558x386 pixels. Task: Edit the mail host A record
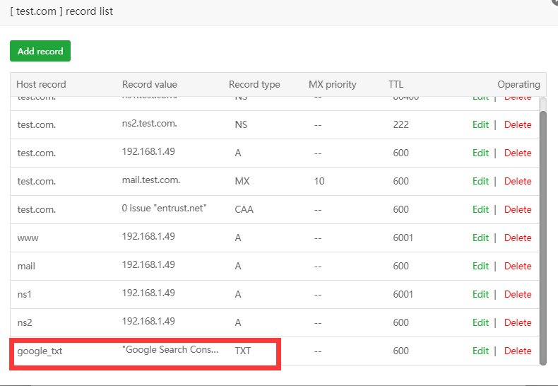480,266
